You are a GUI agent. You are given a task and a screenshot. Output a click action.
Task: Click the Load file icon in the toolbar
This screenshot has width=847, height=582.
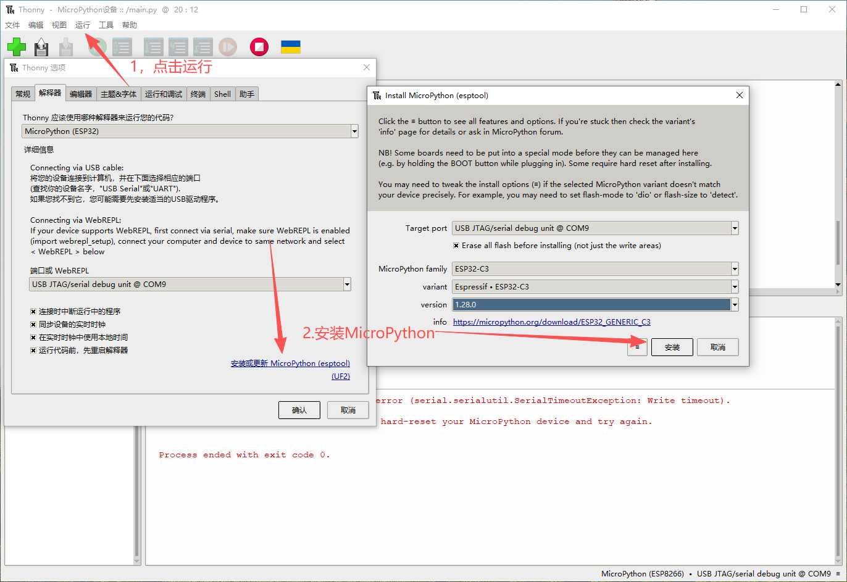pyautogui.click(x=41, y=47)
